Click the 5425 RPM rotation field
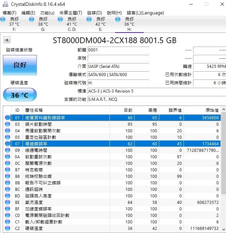This screenshot has width=226, height=233. (x=210, y=66)
